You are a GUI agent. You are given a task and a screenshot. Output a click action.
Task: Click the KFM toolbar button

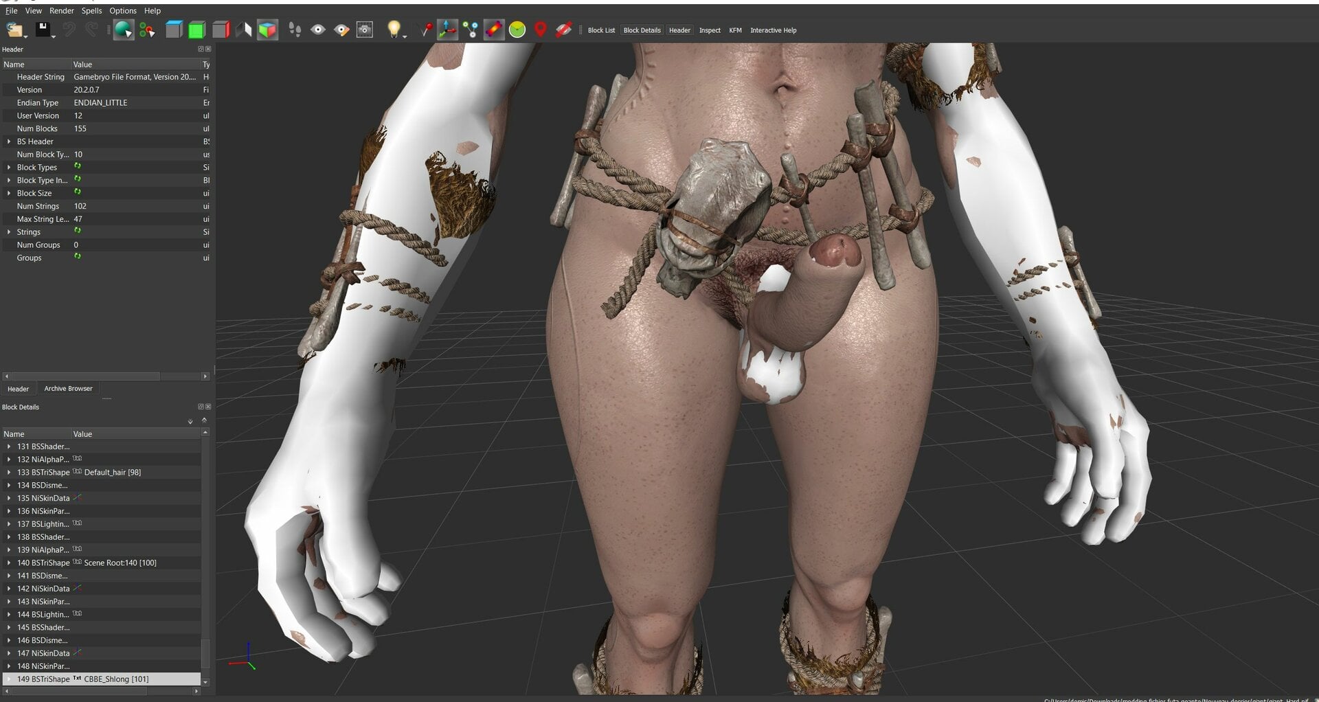click(735, 30)
